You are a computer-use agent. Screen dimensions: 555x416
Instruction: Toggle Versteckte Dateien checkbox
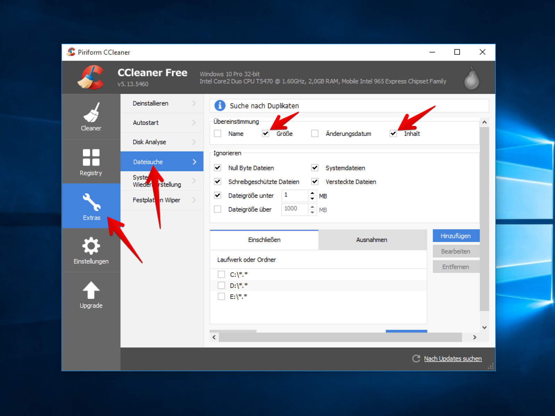(315, 182)
